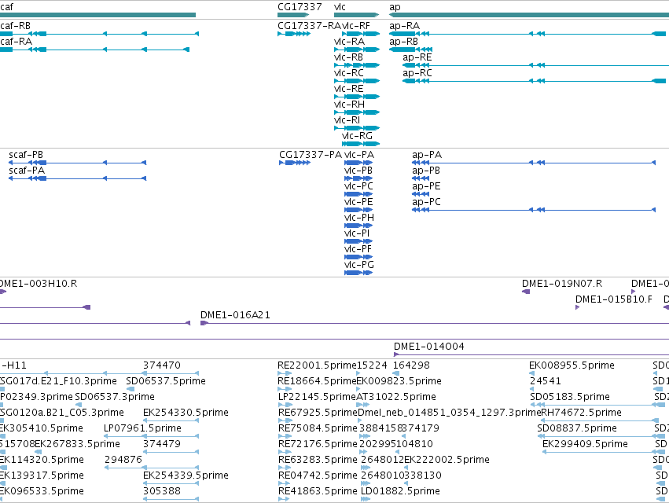Select the EK254339.5prime EST label
669x503 pixels.
click(186, 475)
